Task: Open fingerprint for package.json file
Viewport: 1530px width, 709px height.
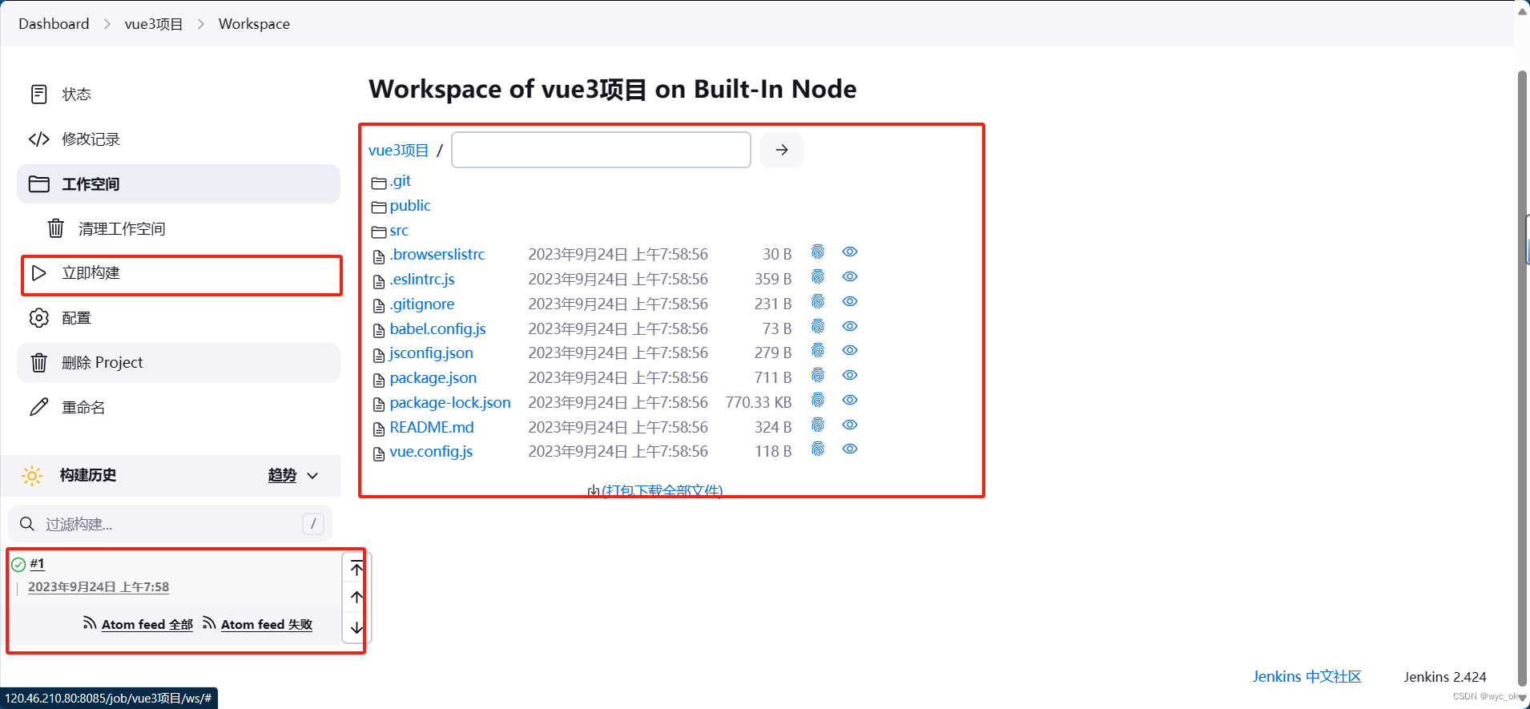Action: (817, 376)
